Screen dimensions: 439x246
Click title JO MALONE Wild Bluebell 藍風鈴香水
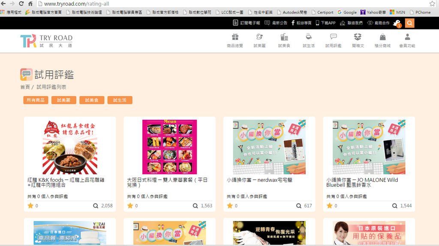point(362,182)
